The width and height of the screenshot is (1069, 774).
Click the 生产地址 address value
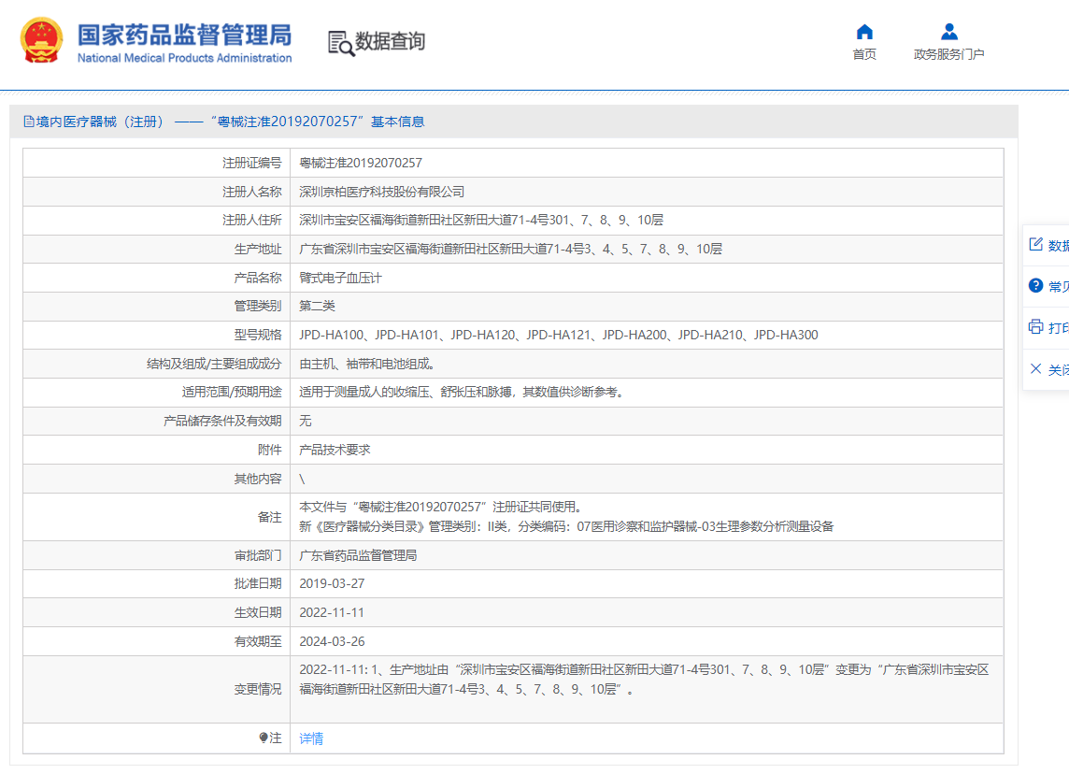510,249
